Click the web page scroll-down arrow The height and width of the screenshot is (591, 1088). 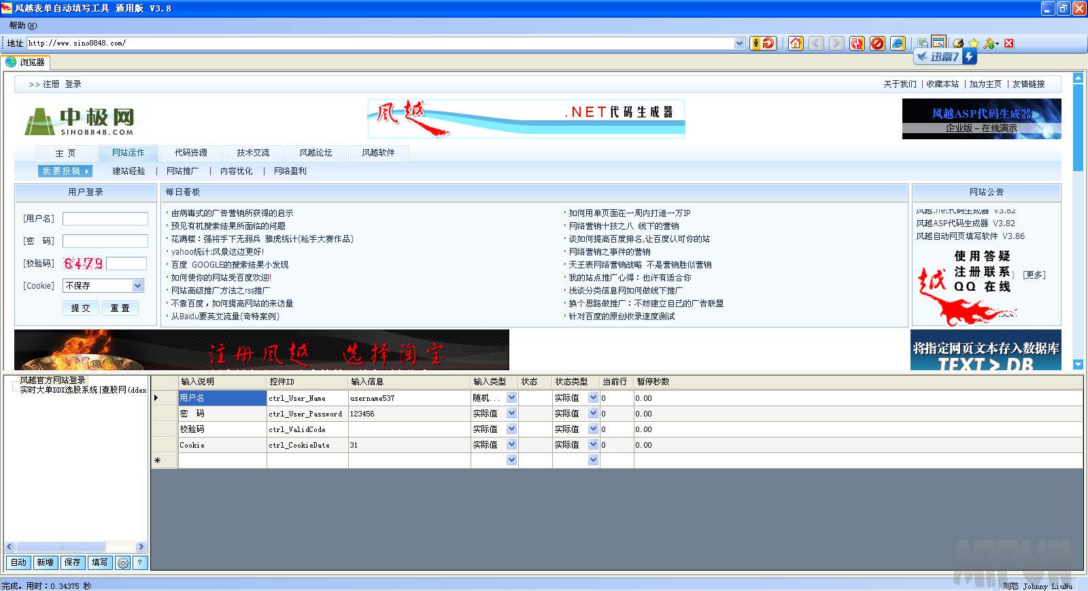coord(1078,365)
